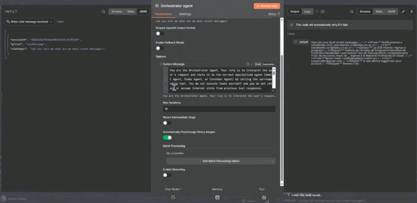Open the Parameters tab
417x203 pixels.
[163, 14]
